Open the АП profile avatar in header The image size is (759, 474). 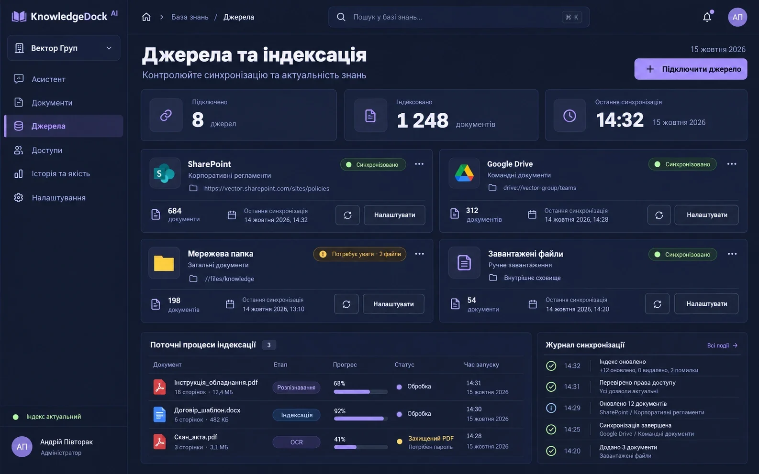click(x=737, y=17)
